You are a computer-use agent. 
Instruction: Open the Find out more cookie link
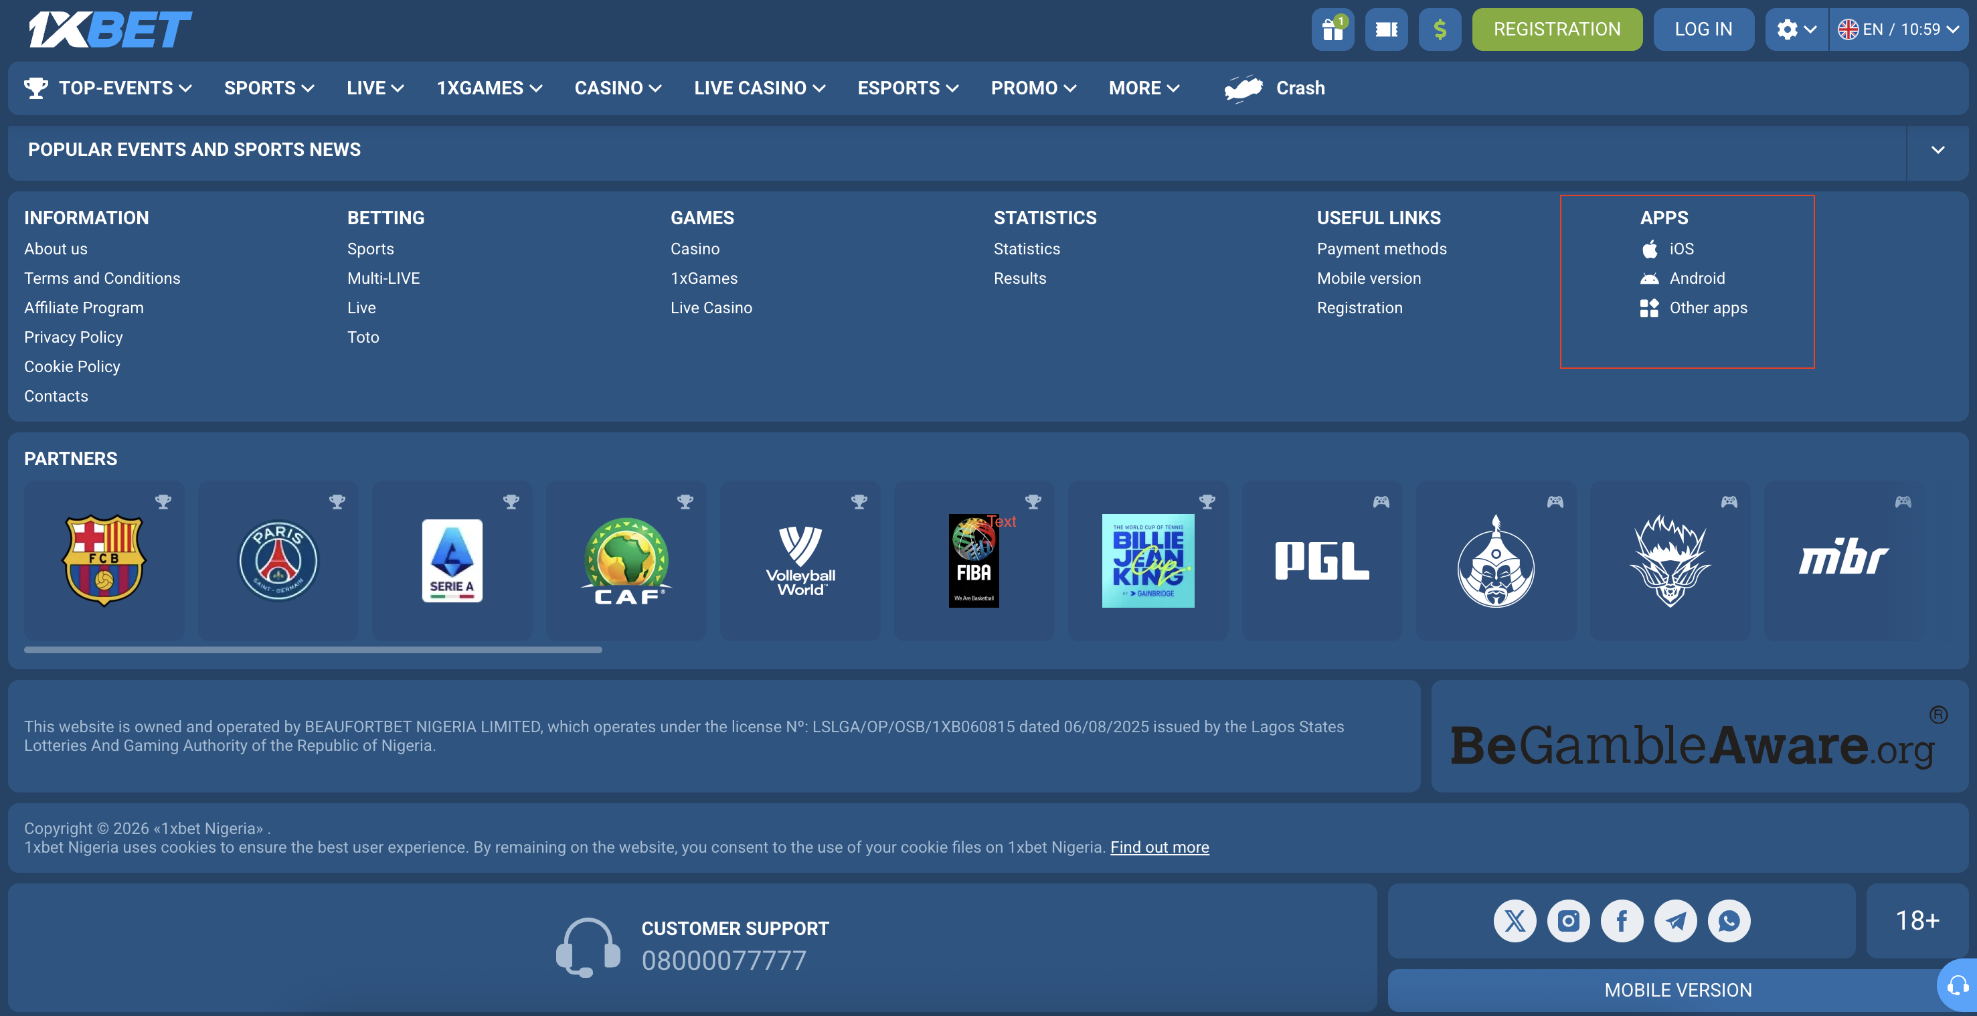(x=1159, y=847)
